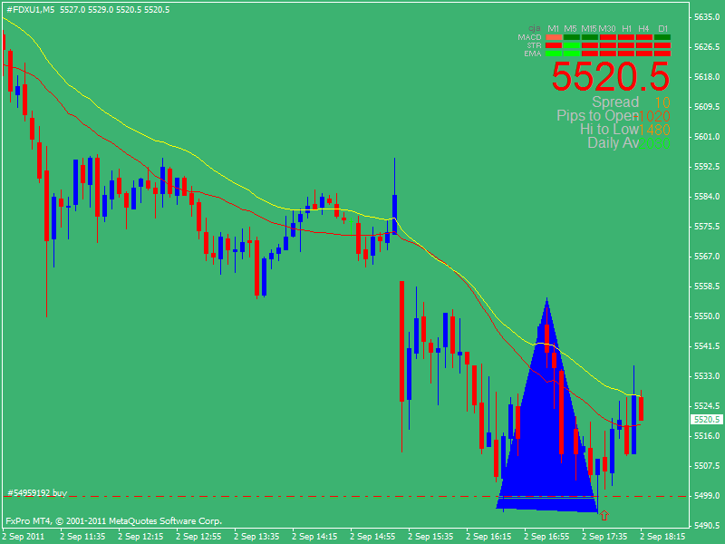Select the #54959192 buy order label
The width and height of the screenshot is (725, 544).
(x=37, y=493)
